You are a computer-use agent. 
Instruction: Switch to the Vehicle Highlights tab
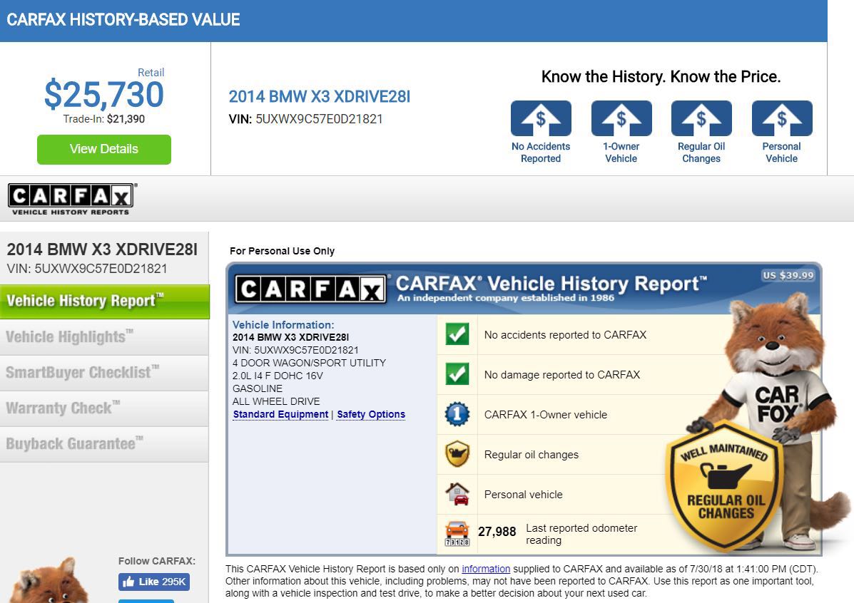click(x=104, y=337)
